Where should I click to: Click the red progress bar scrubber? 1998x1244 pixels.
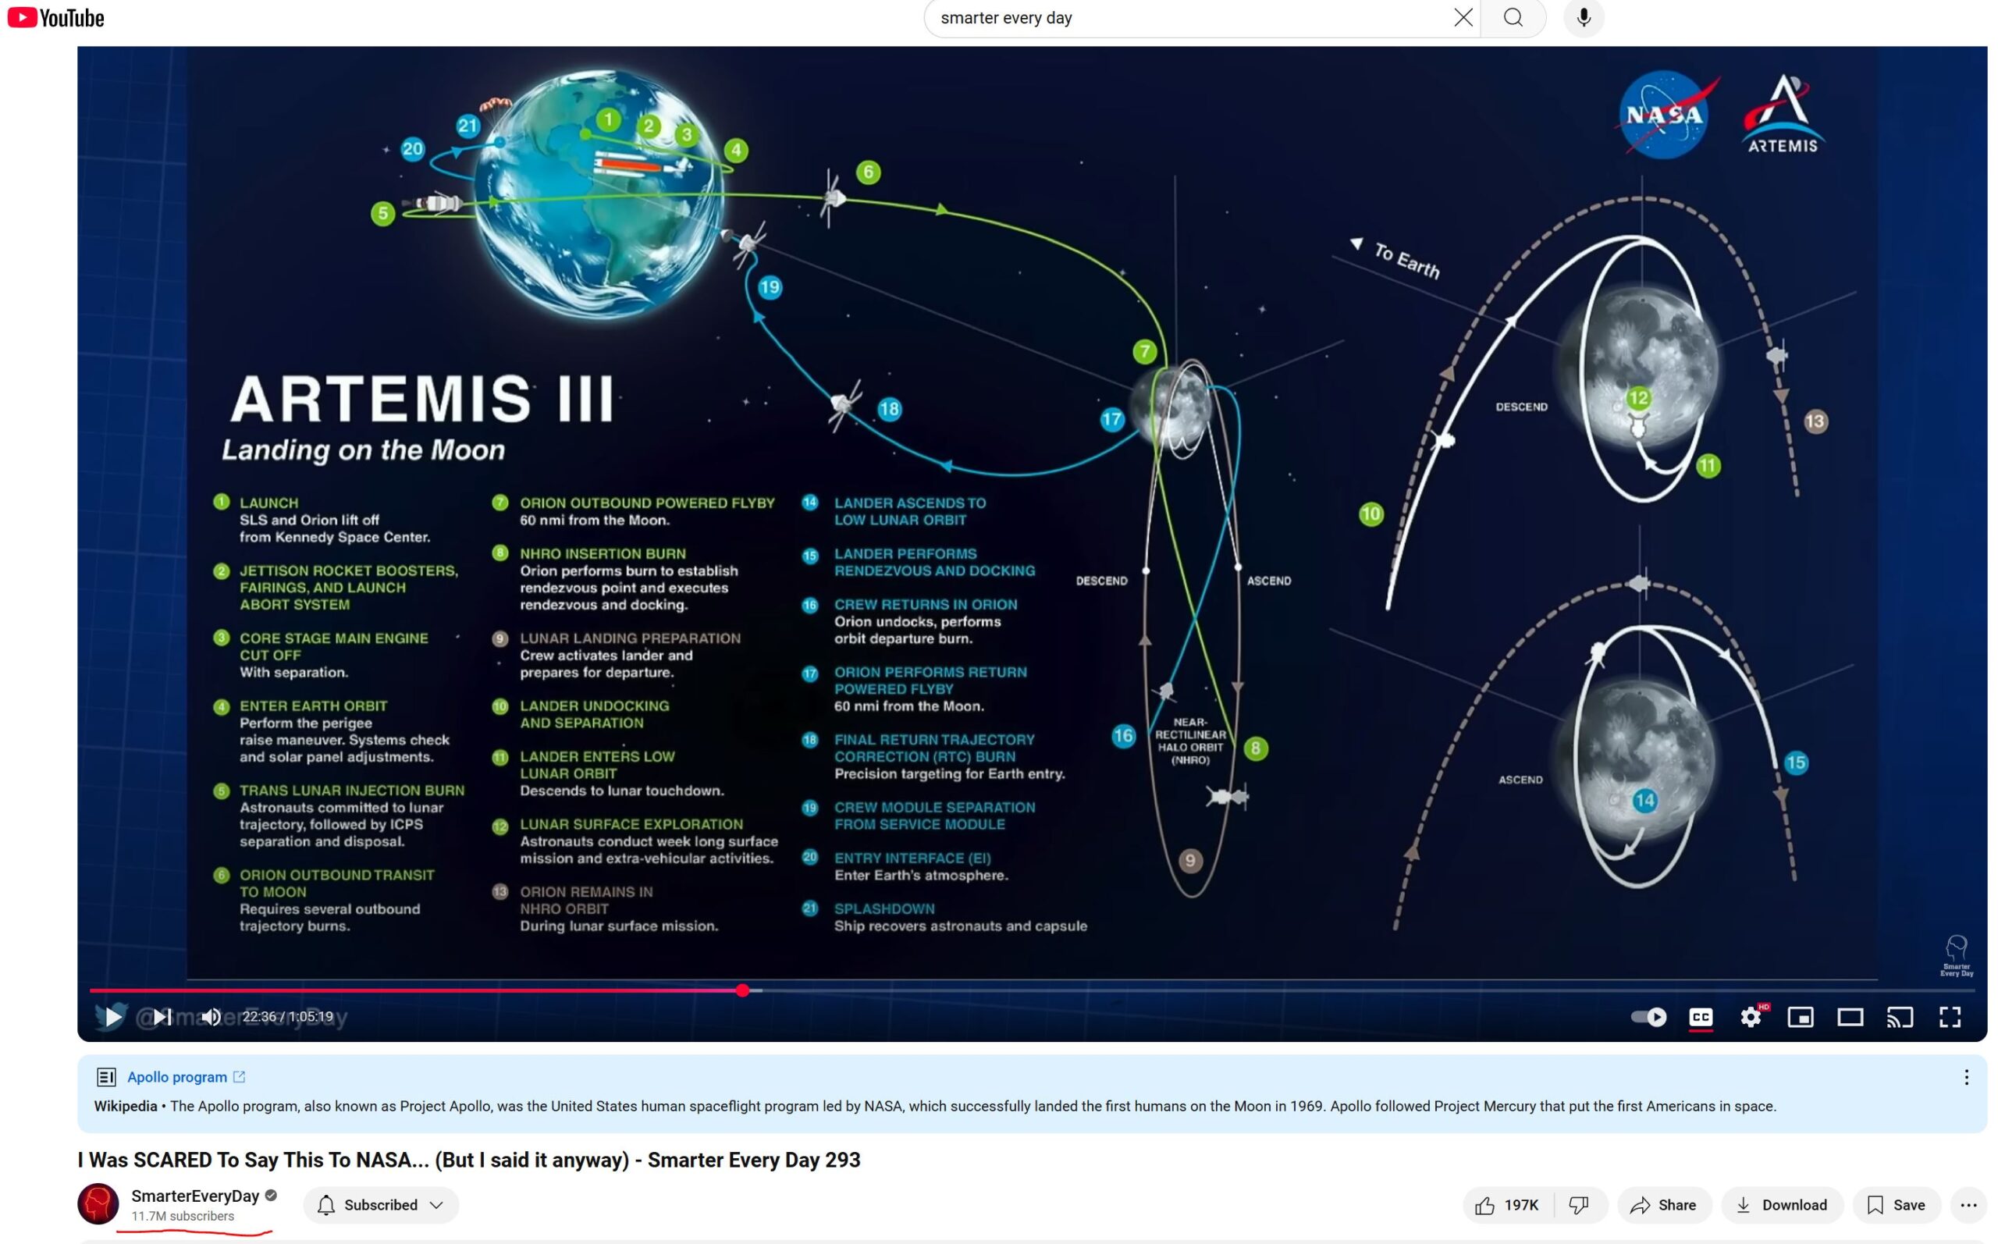743,990
